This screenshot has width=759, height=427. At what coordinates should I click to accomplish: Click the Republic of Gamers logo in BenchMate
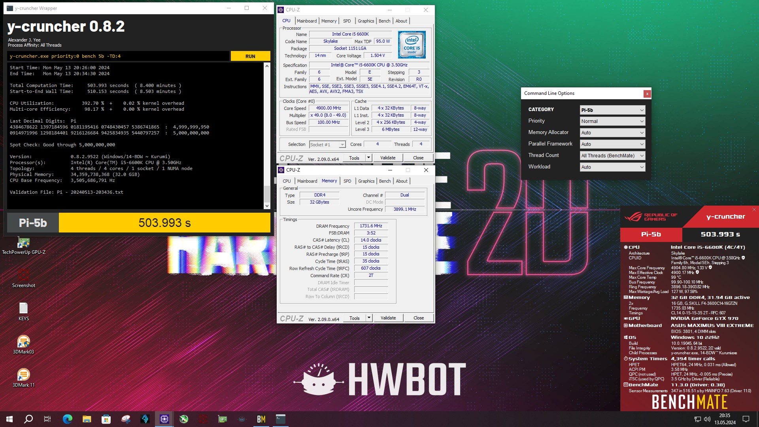(651, 217)
